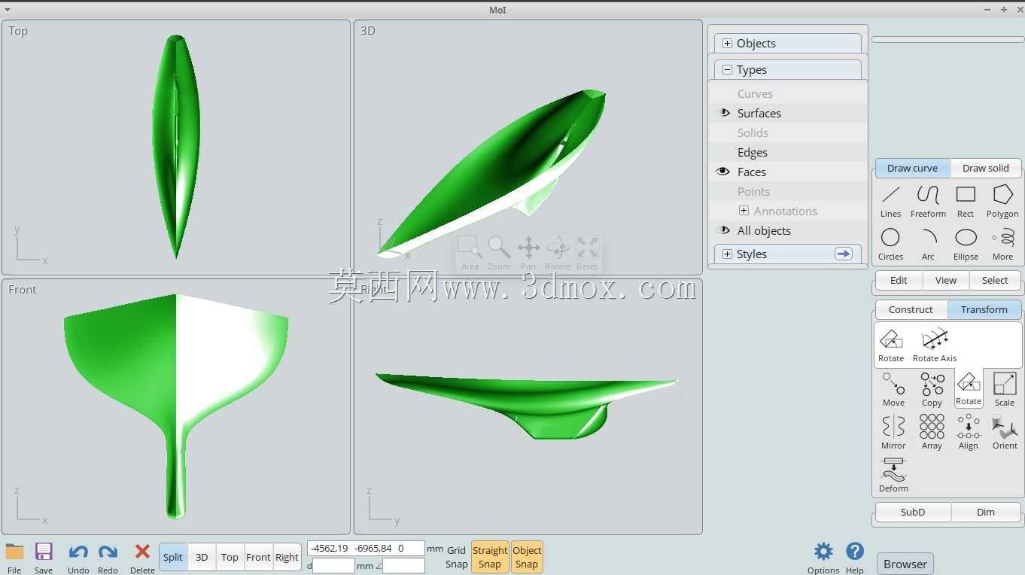Click the Redo arrow
This screenshot has width=1025, height=575.
108,558
